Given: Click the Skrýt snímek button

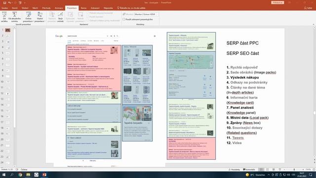Looking at the screenshot, I should (60, 17).
